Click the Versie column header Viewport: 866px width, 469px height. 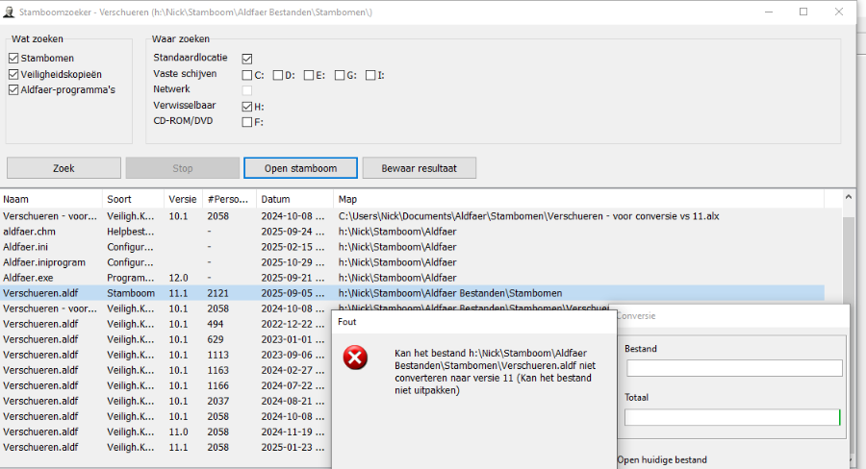click(x=184, y=199)
